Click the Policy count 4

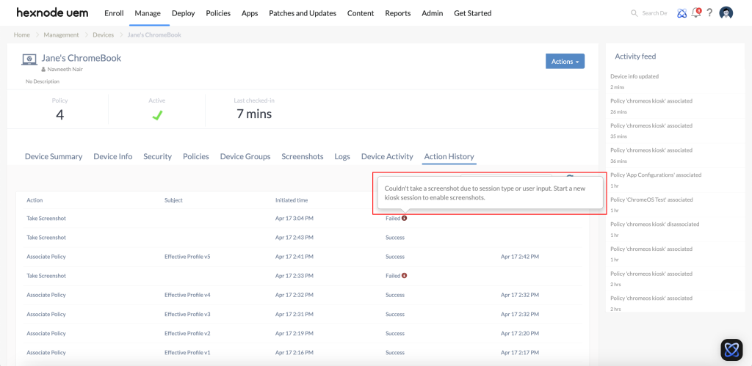click(59, 114)
